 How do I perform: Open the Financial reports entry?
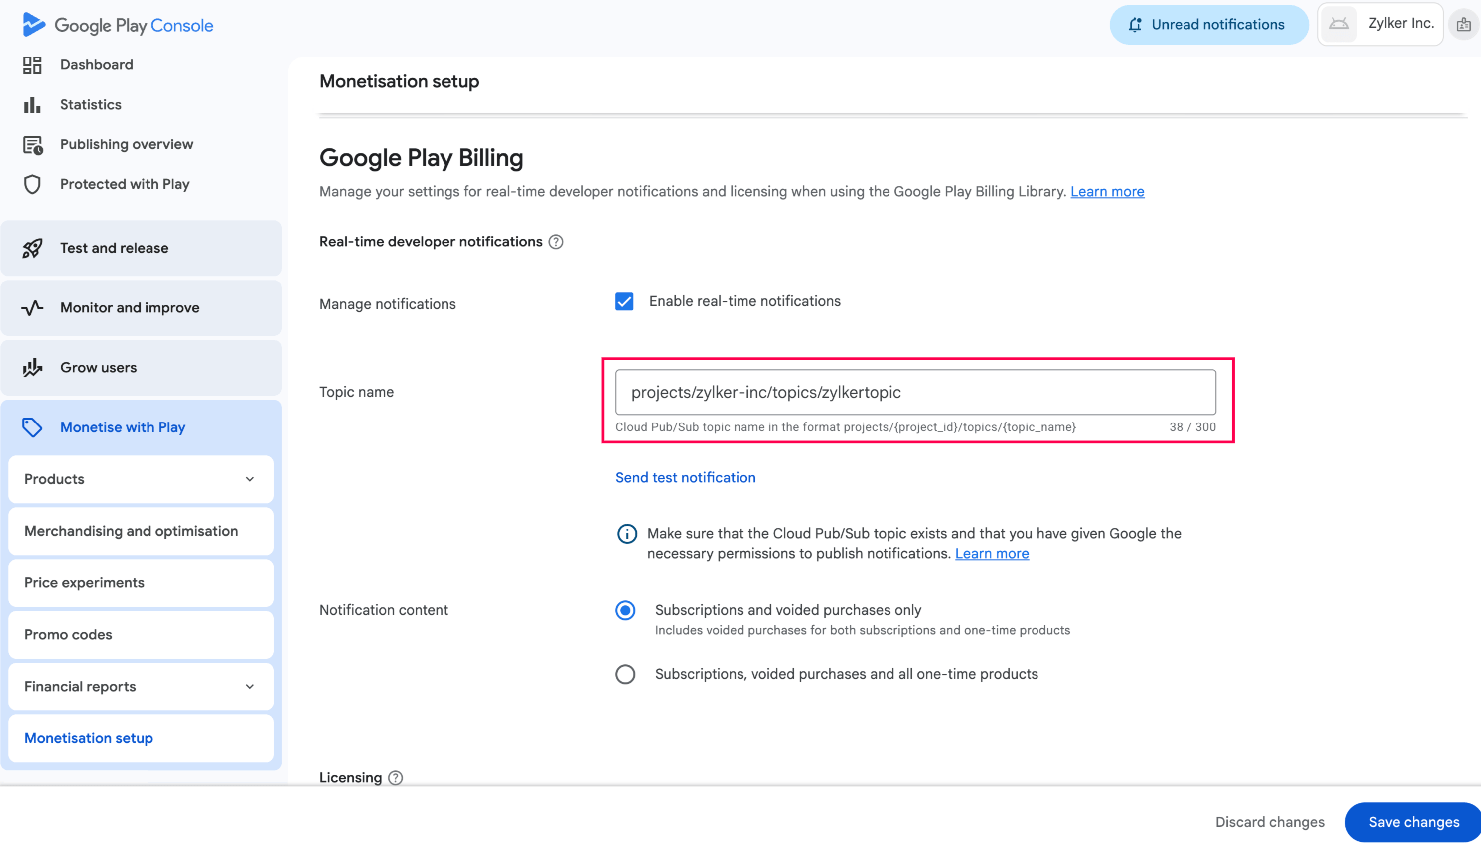pos(142,687)
